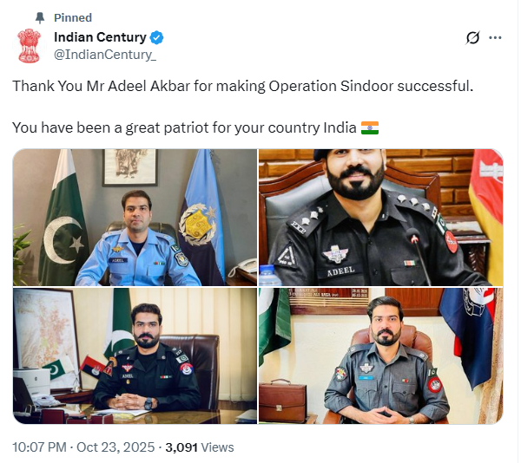Click the Pinned pushpin icon
Viewport: 521px width, 463px height.
40,18
